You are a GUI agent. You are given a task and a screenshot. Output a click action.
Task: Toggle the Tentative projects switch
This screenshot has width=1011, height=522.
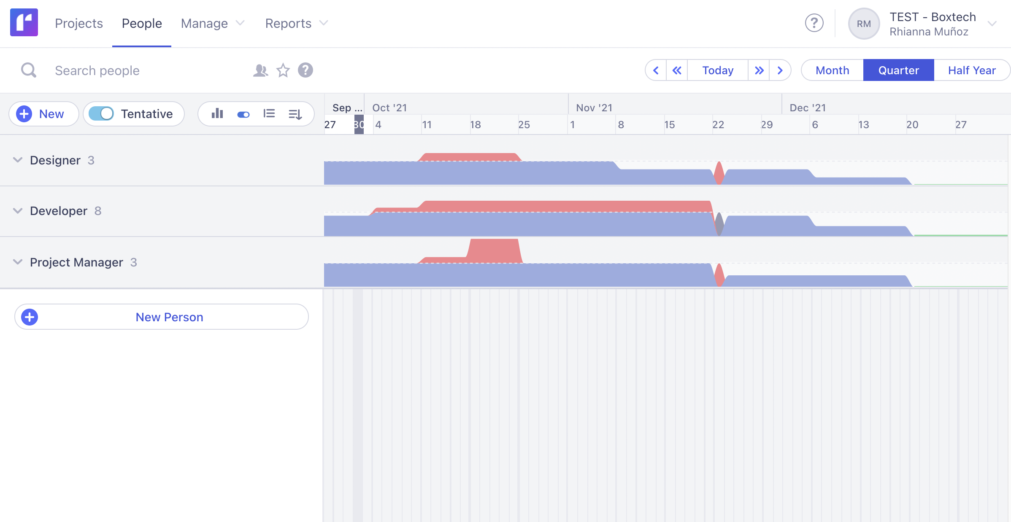(x=101, y=113)
